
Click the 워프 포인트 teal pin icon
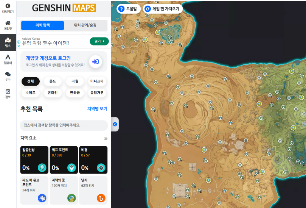click(x=71, y=168)
